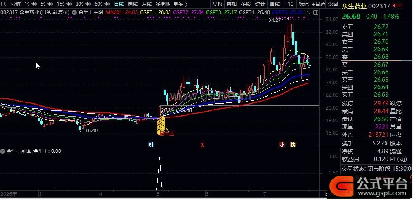This screenshot has width=414, height=200.
Task: Open the 多周期 multi-period view
Action: click(x=163, y=4)
